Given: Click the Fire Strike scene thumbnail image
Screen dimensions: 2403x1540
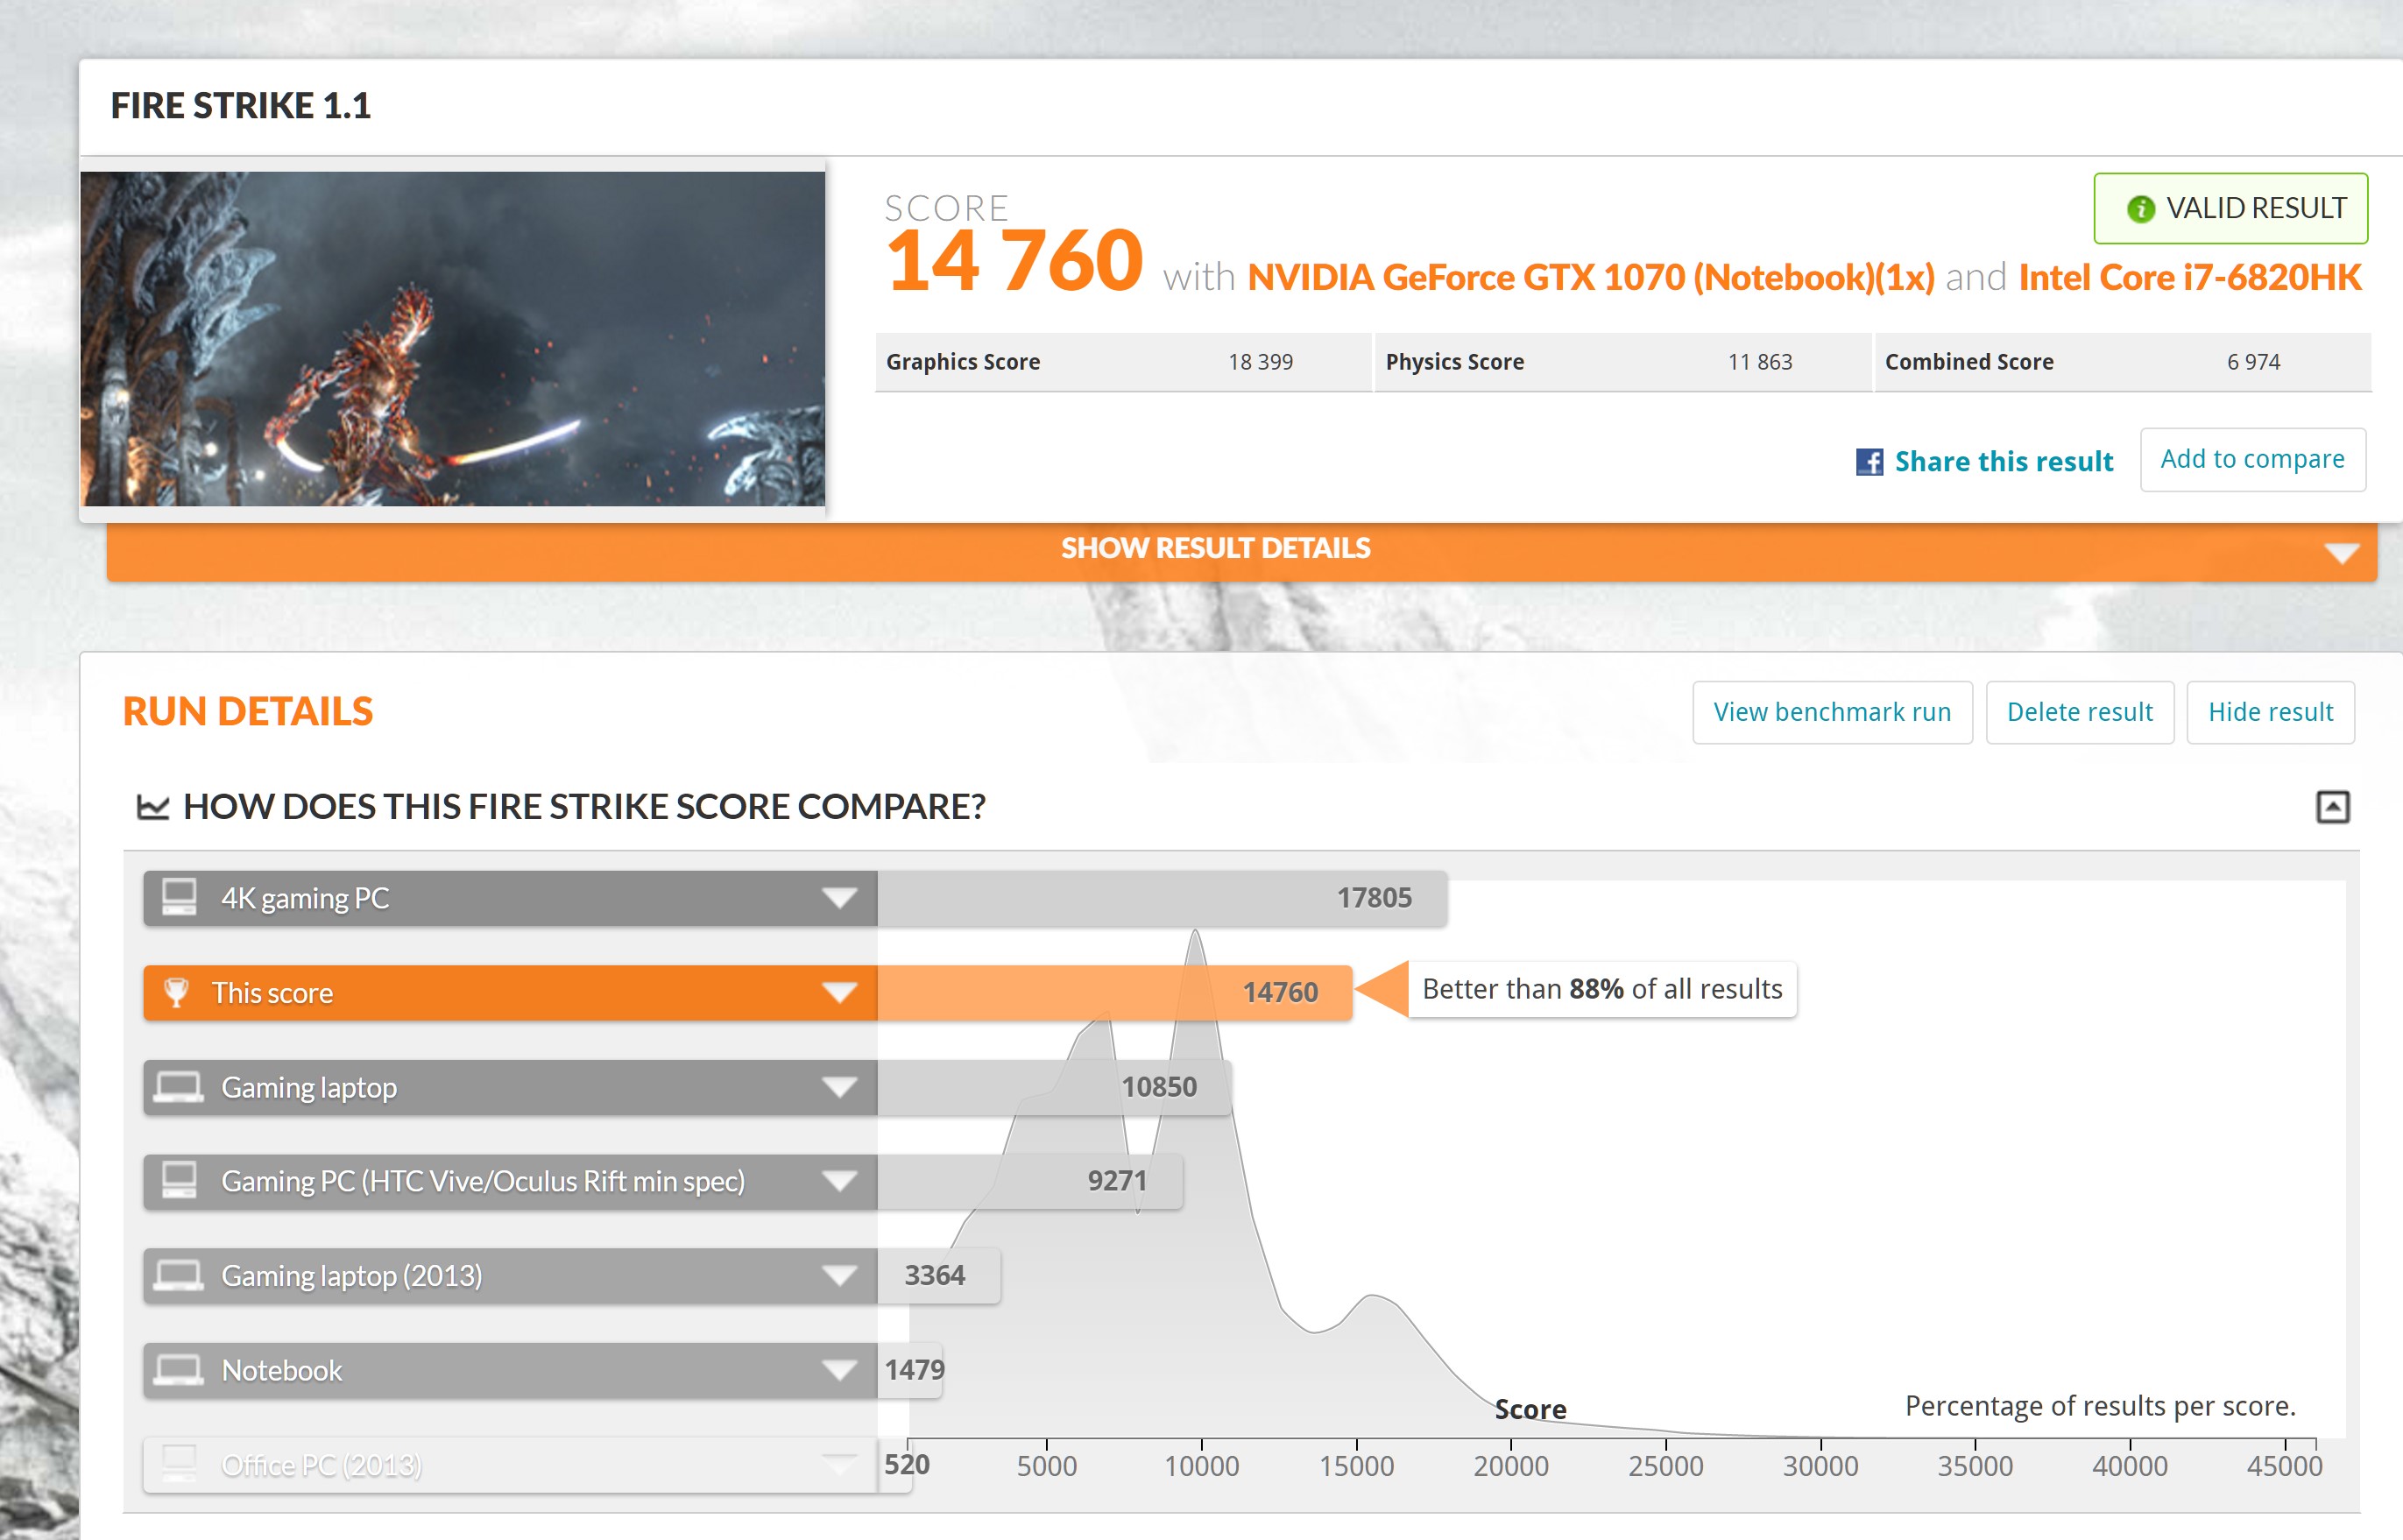Looking at the screenshot, I should (453, 338).
